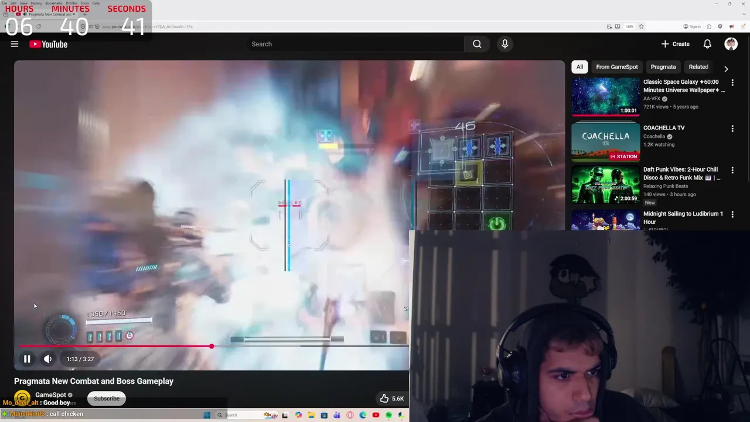Open the AA-VFX channel link
Viewport: 750px width, 422px height.
point(652,99)
